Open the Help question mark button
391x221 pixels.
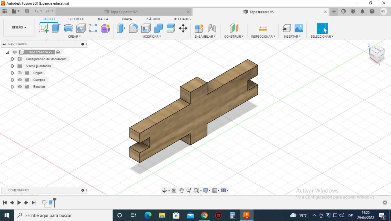pyautogui.click(x=372, y=11)
